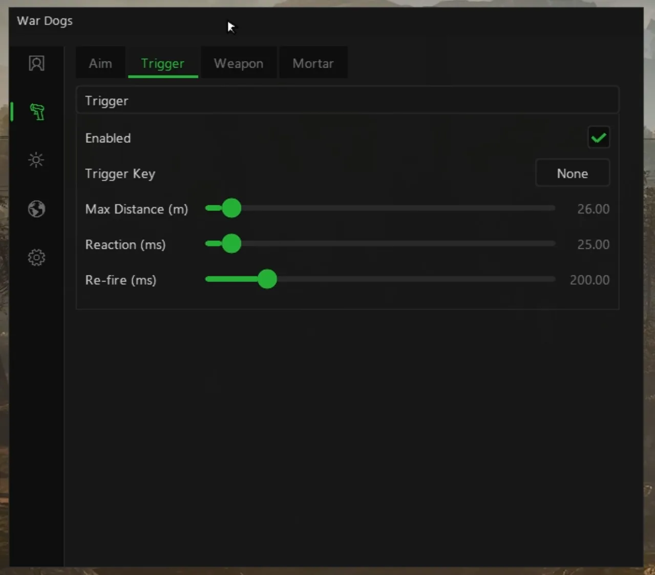The height and width of the screenshot is (575, 655).
Task: Click the Re-fire slider handle
Action: tap(267, 279)
